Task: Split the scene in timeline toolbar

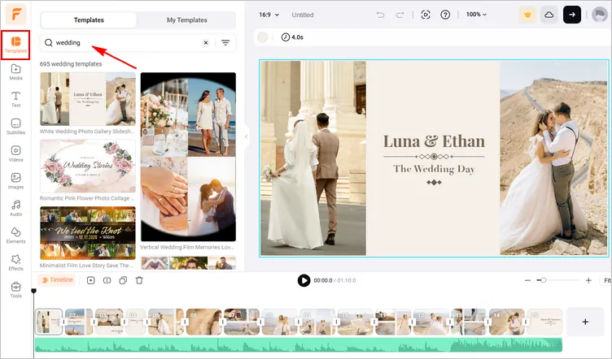Action: point(107,280)
